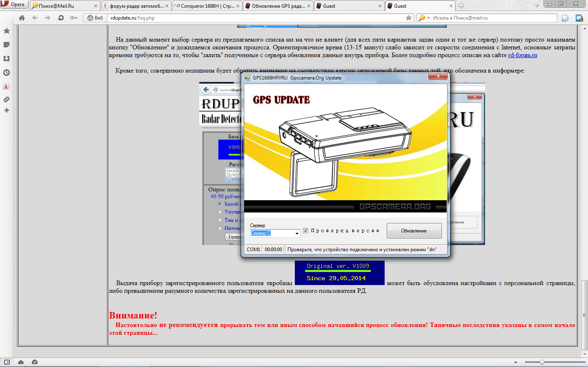This screenshot has width=588, height=367.
Task: Open the Opera Link cloud icon in status bar
Action: (21, 362)
